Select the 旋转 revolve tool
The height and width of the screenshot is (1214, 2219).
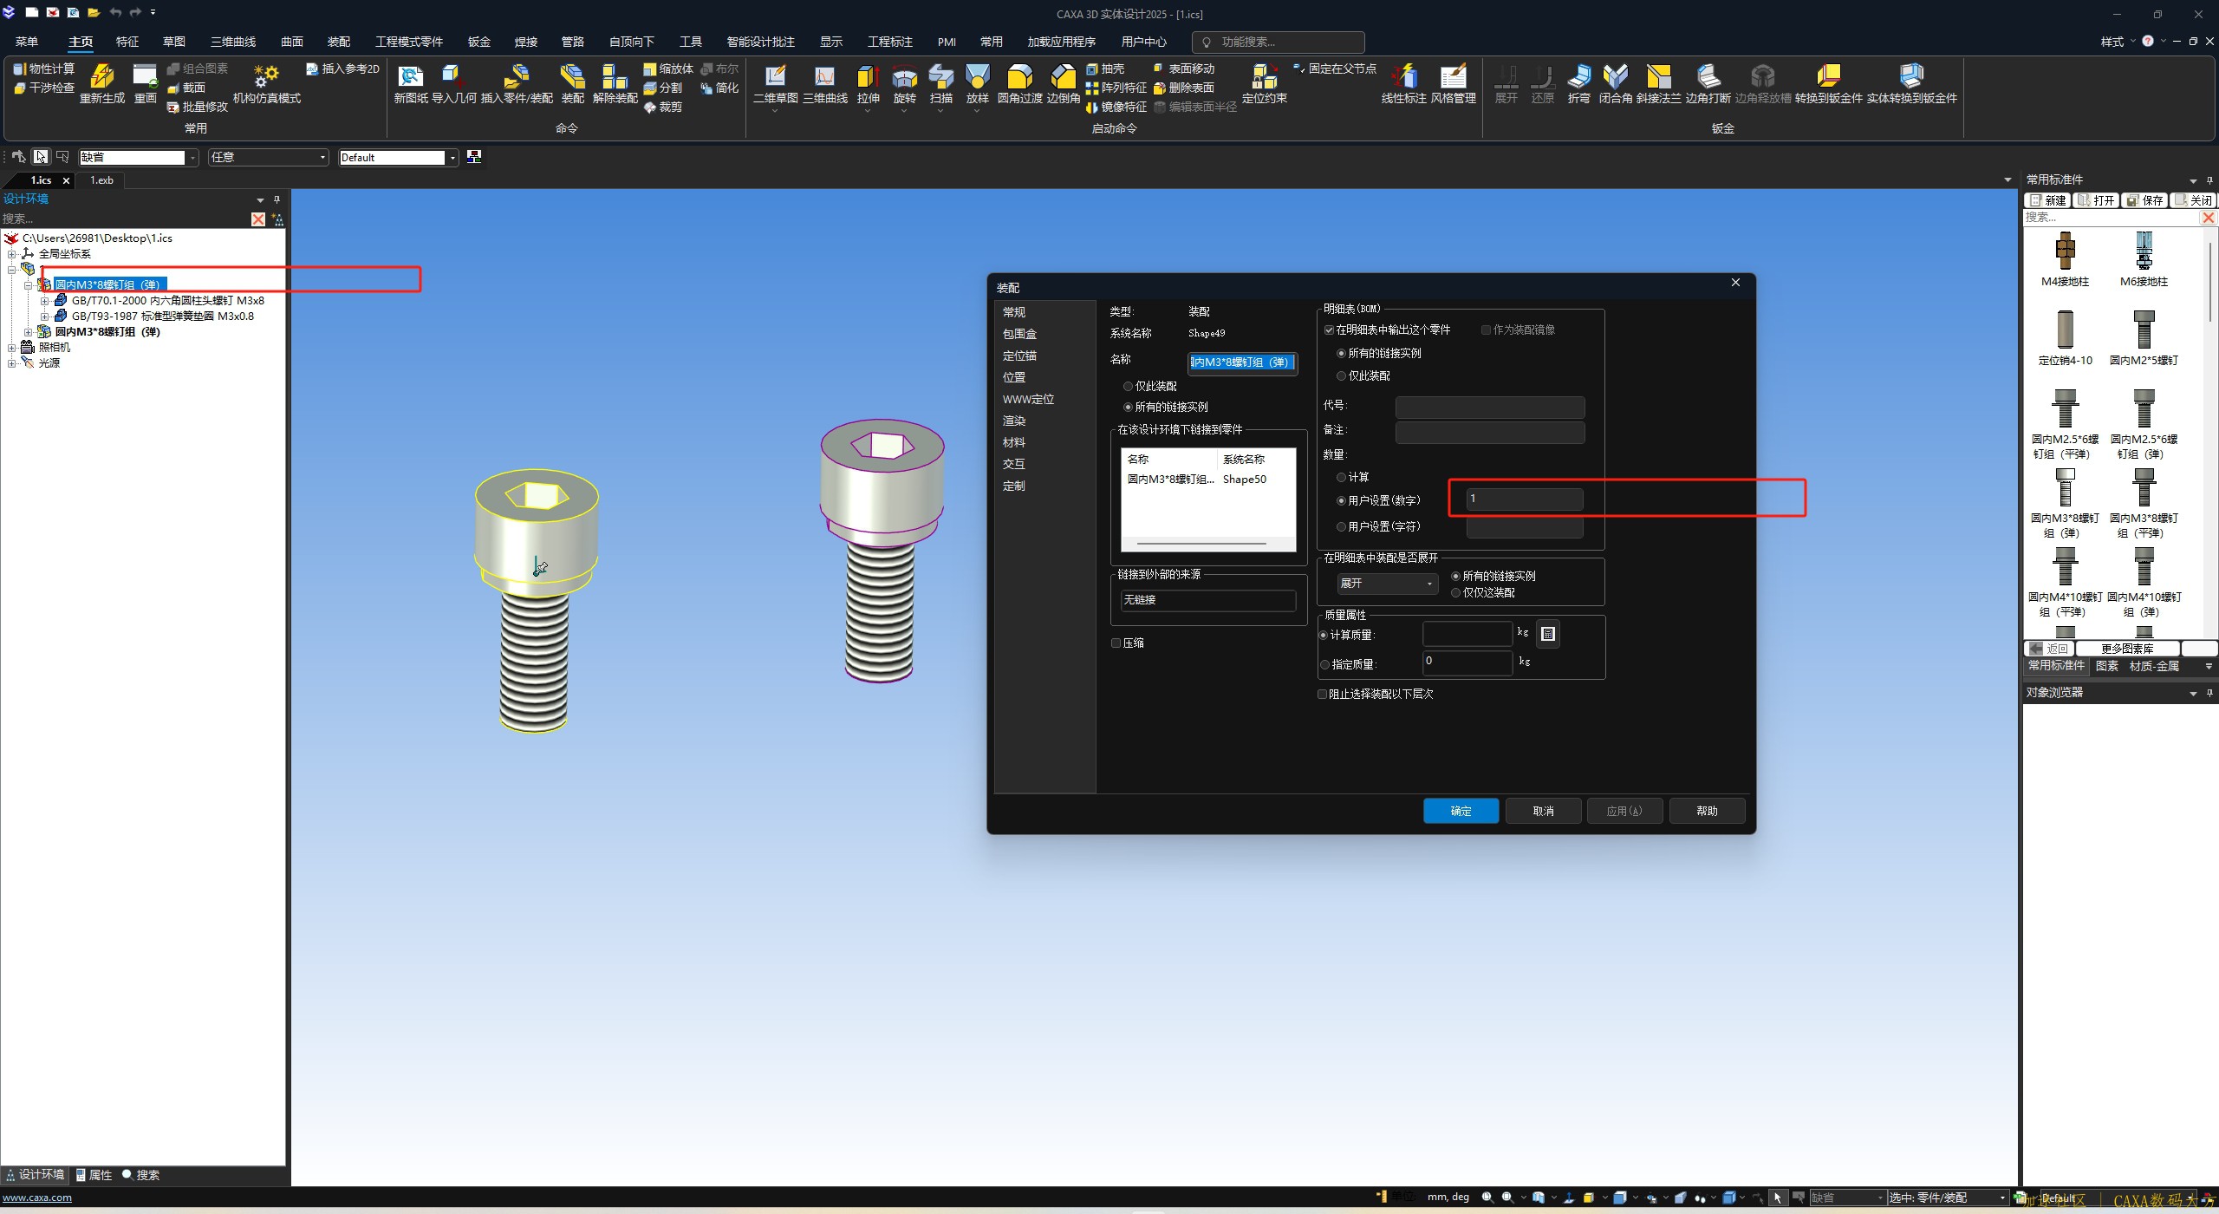pyautogui.click(x=904, y=76)
